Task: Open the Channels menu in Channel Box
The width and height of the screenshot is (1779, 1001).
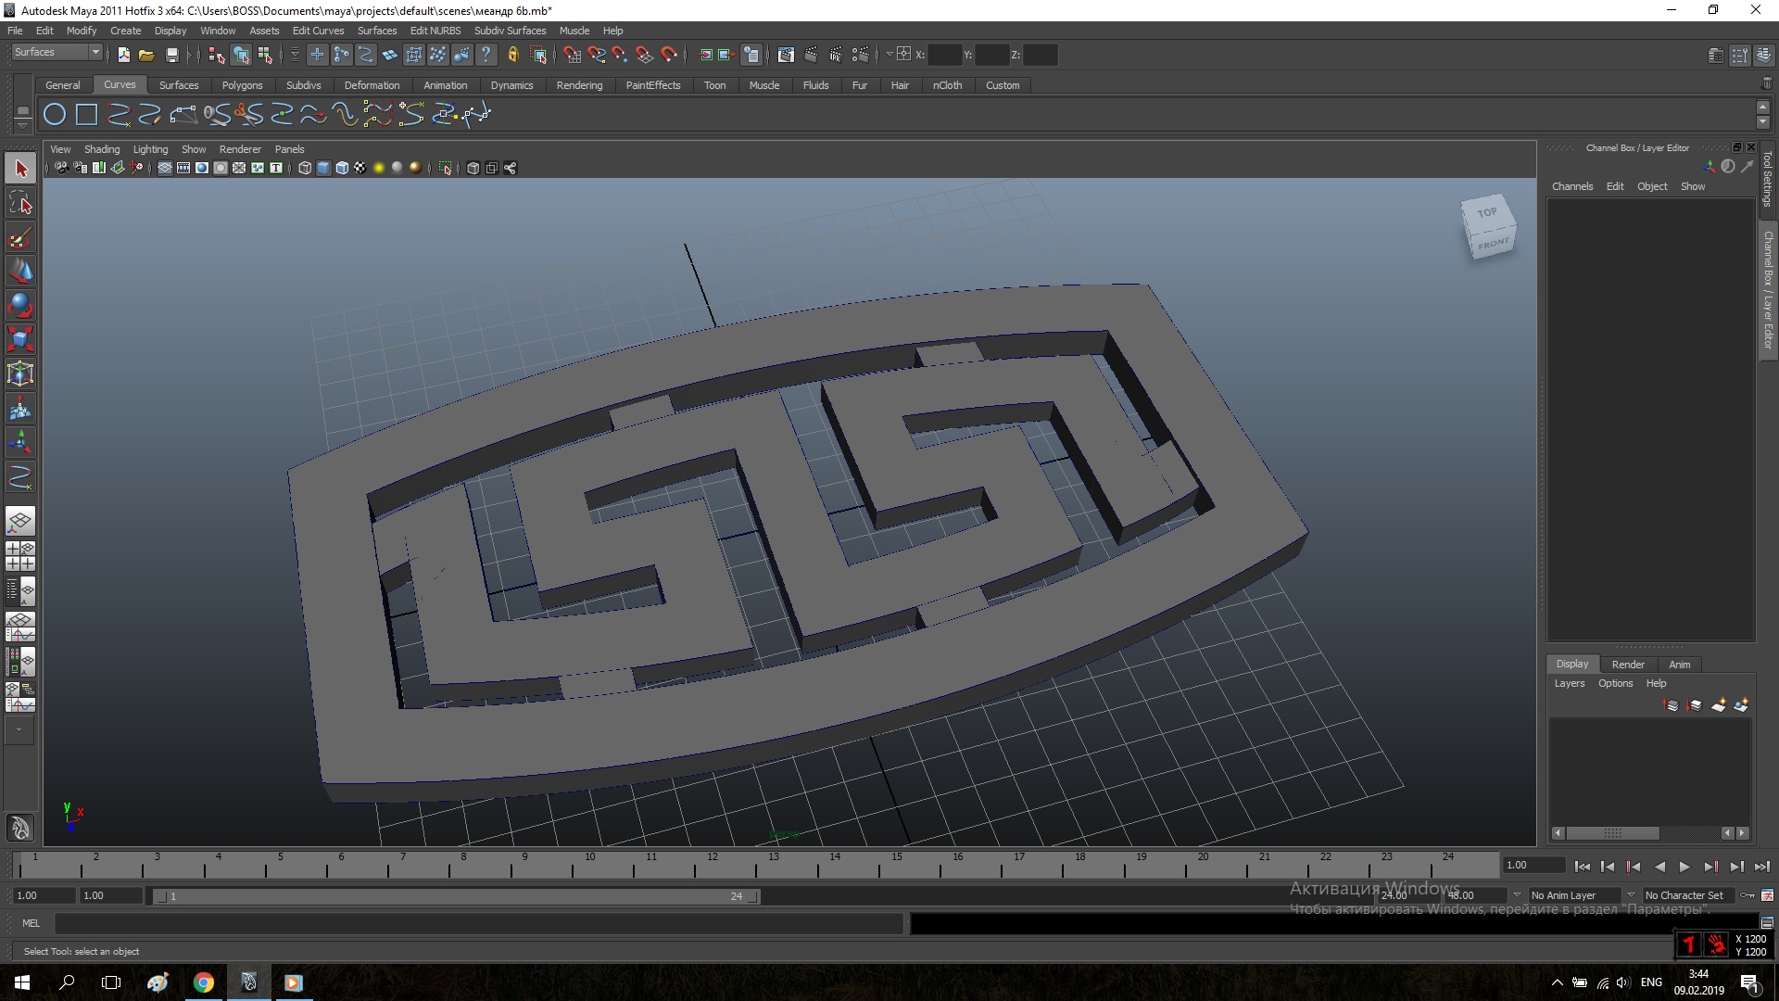Action: (x=1572, y=186)
